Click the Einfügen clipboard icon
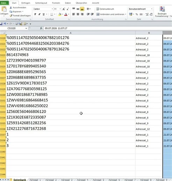The height and width of the screenshot is (181, 172). pos(4,9)
